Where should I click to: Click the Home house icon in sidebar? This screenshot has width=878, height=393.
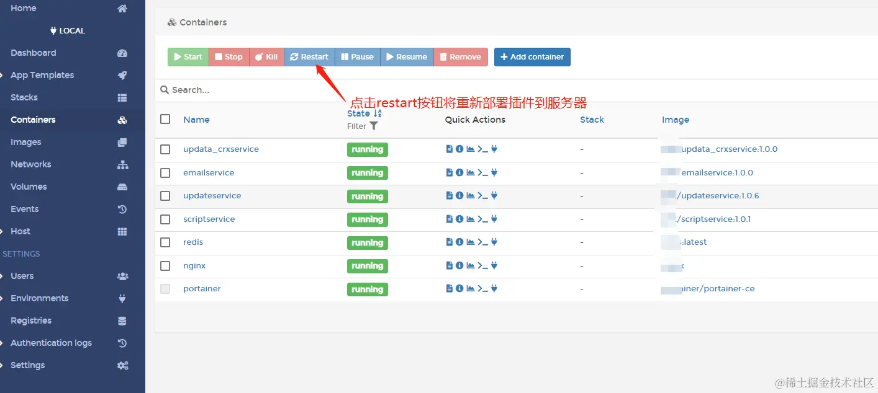(122, 9)
